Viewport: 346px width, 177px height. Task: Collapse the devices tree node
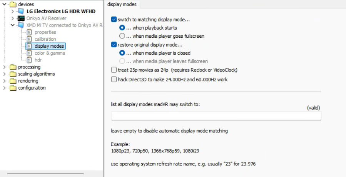tap(4, 5)
